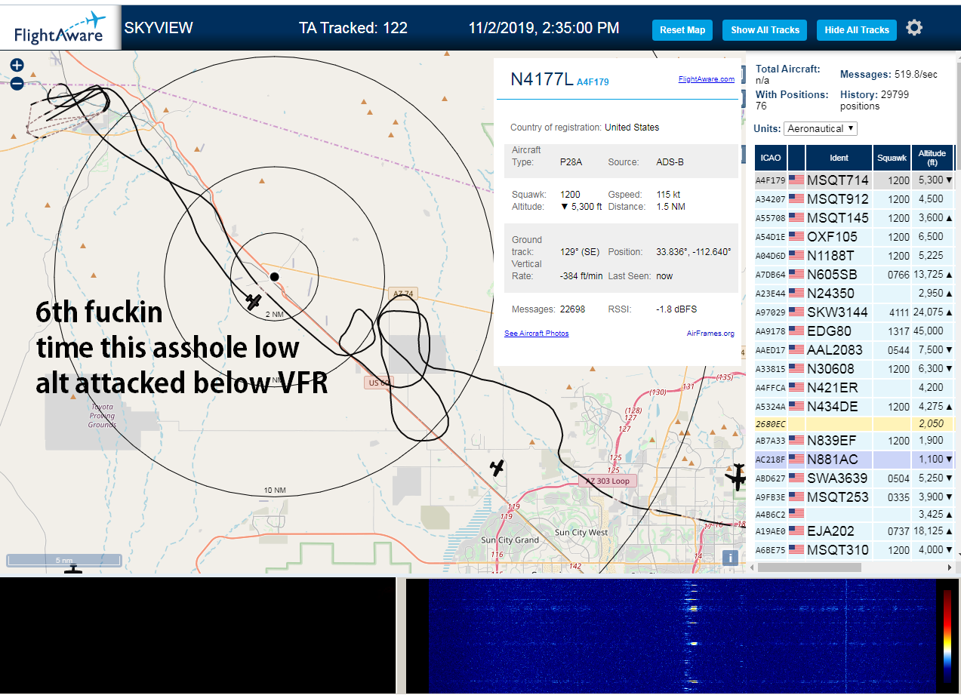The width and height of the screenshot is (961, 695).
Task: Sort the table by the Altitude (ft) column header
Action: (932, 158)
